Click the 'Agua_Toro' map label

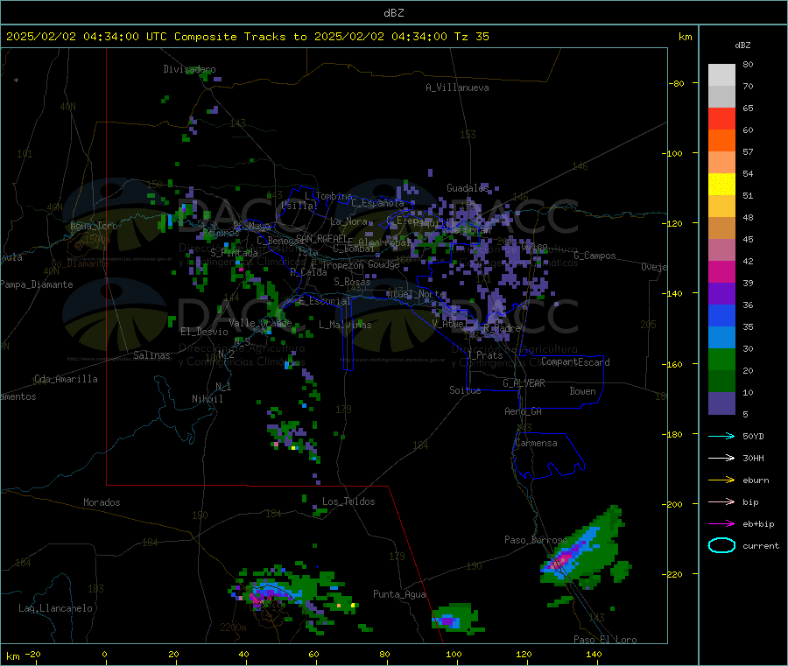click(x=94, y=226)
